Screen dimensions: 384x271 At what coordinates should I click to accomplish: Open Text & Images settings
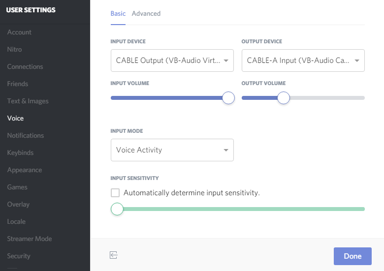pos(28,101)
